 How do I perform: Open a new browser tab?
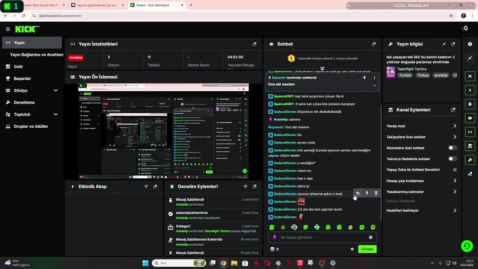point(191,5)
